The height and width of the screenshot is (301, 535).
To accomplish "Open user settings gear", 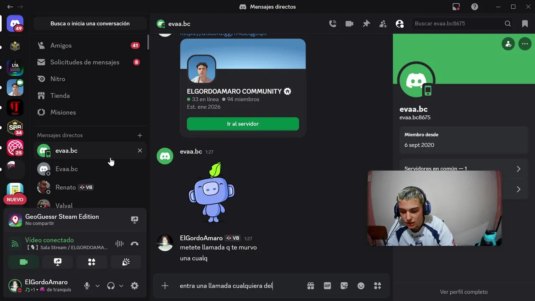I will [x=135, y=286].
